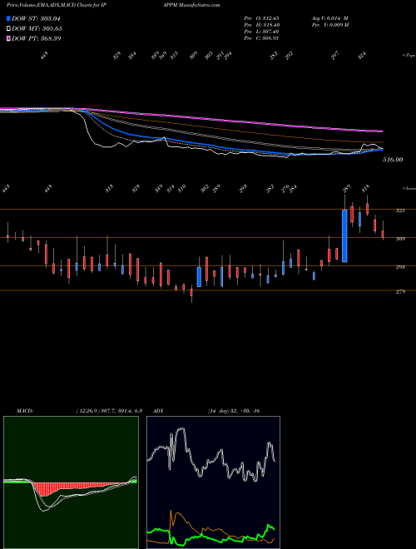Click the 'Price,Volume,EMA,ADX,MACD Charts for IP' title
416x549 pixels.
tap(57, 5)
